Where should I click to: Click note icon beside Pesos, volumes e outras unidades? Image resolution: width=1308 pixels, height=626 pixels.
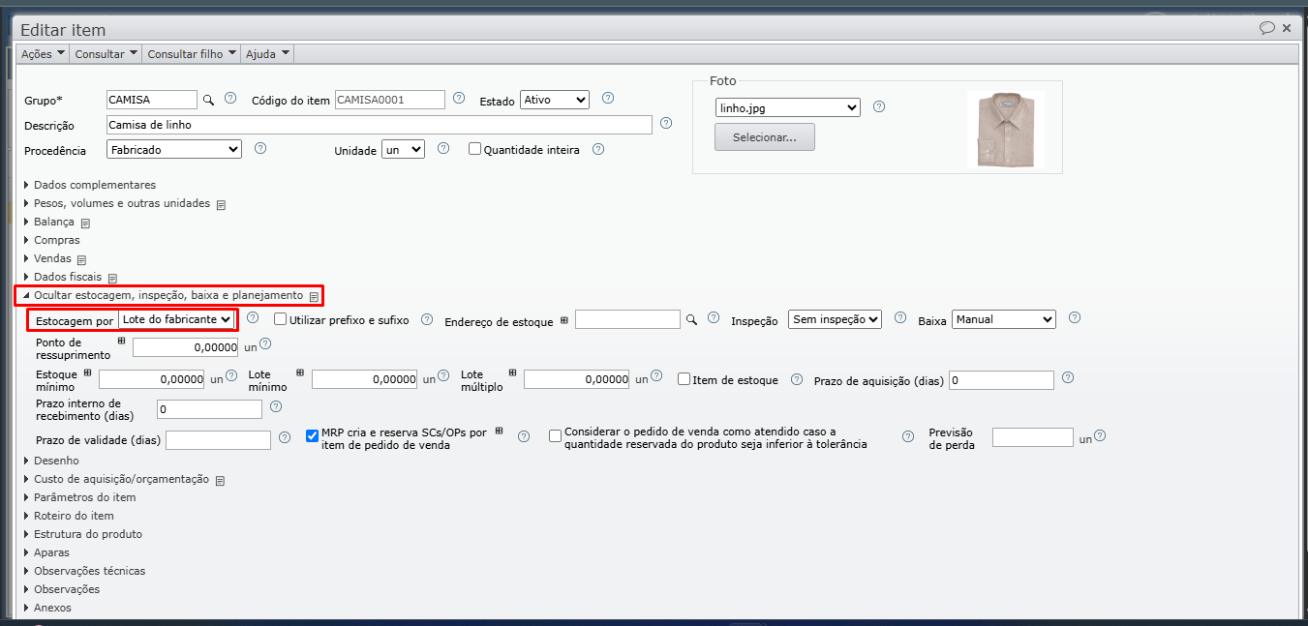coord(221,205)
